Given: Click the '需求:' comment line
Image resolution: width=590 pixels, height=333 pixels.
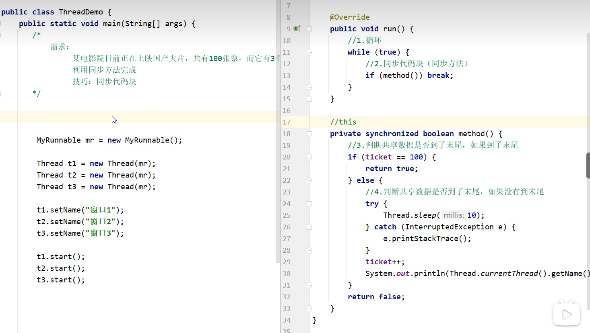Looking at the screenshot, I should (60, 47).
